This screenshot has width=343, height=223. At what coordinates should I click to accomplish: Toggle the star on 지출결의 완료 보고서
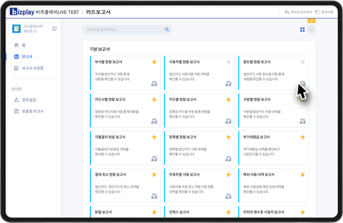[154, 137]
